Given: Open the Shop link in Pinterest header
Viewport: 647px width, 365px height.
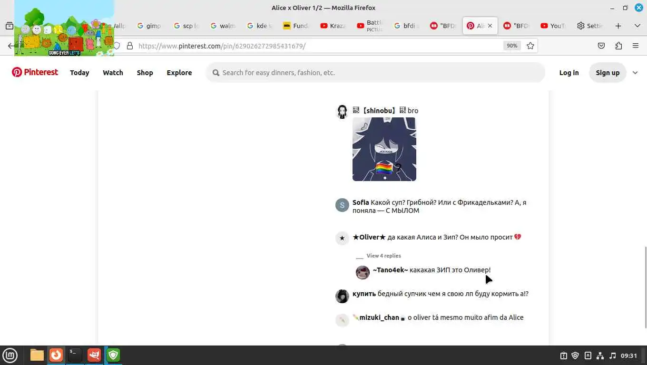Looking at the screenshot, I should click(x=145, y=73).
